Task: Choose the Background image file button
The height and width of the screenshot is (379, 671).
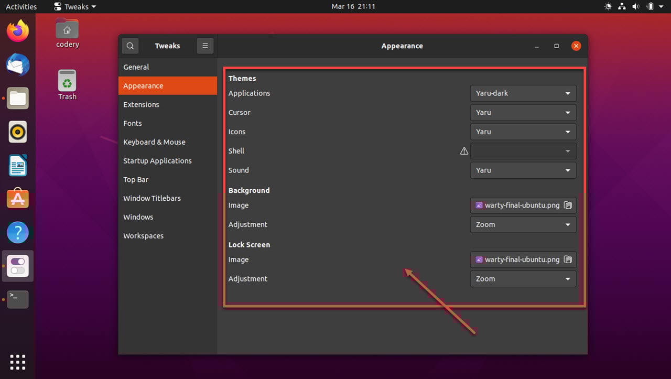Action: pos(523,205)
